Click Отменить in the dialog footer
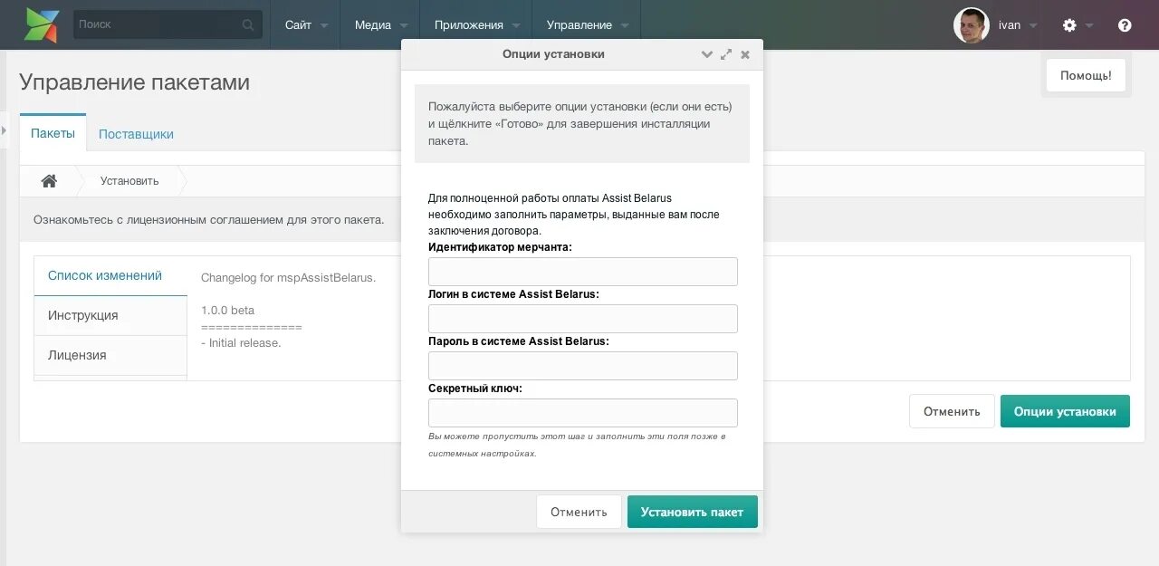Screen dimensions: 1159x566 pyautogui.click(x=579, y=512)
